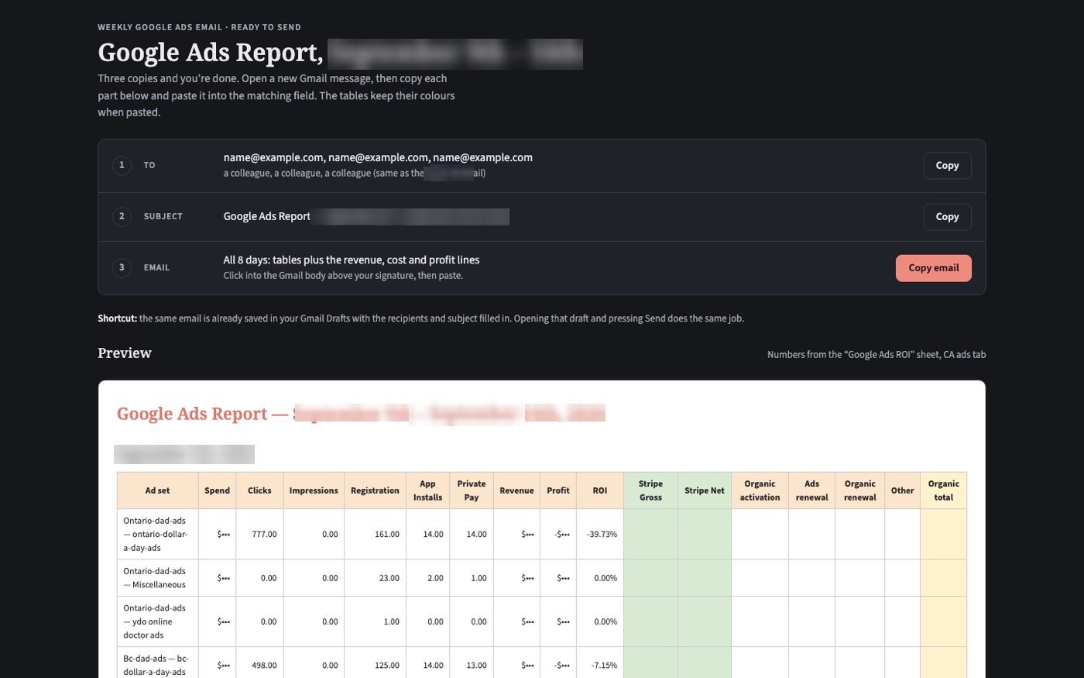Copy the subject line in the SUBJECT row
The height and width of the screenshot is (678, 1084).
[947, 217]
